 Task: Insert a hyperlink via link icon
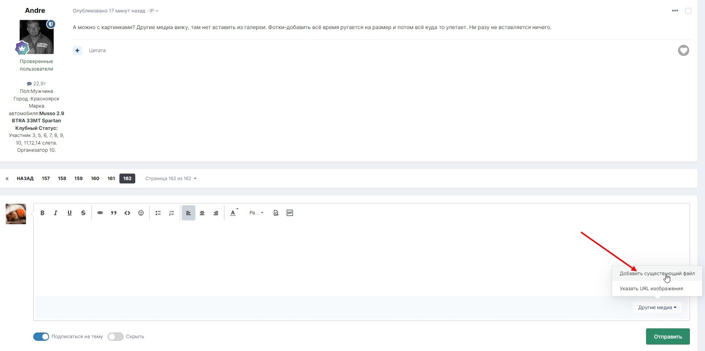(x=100, y=213)
